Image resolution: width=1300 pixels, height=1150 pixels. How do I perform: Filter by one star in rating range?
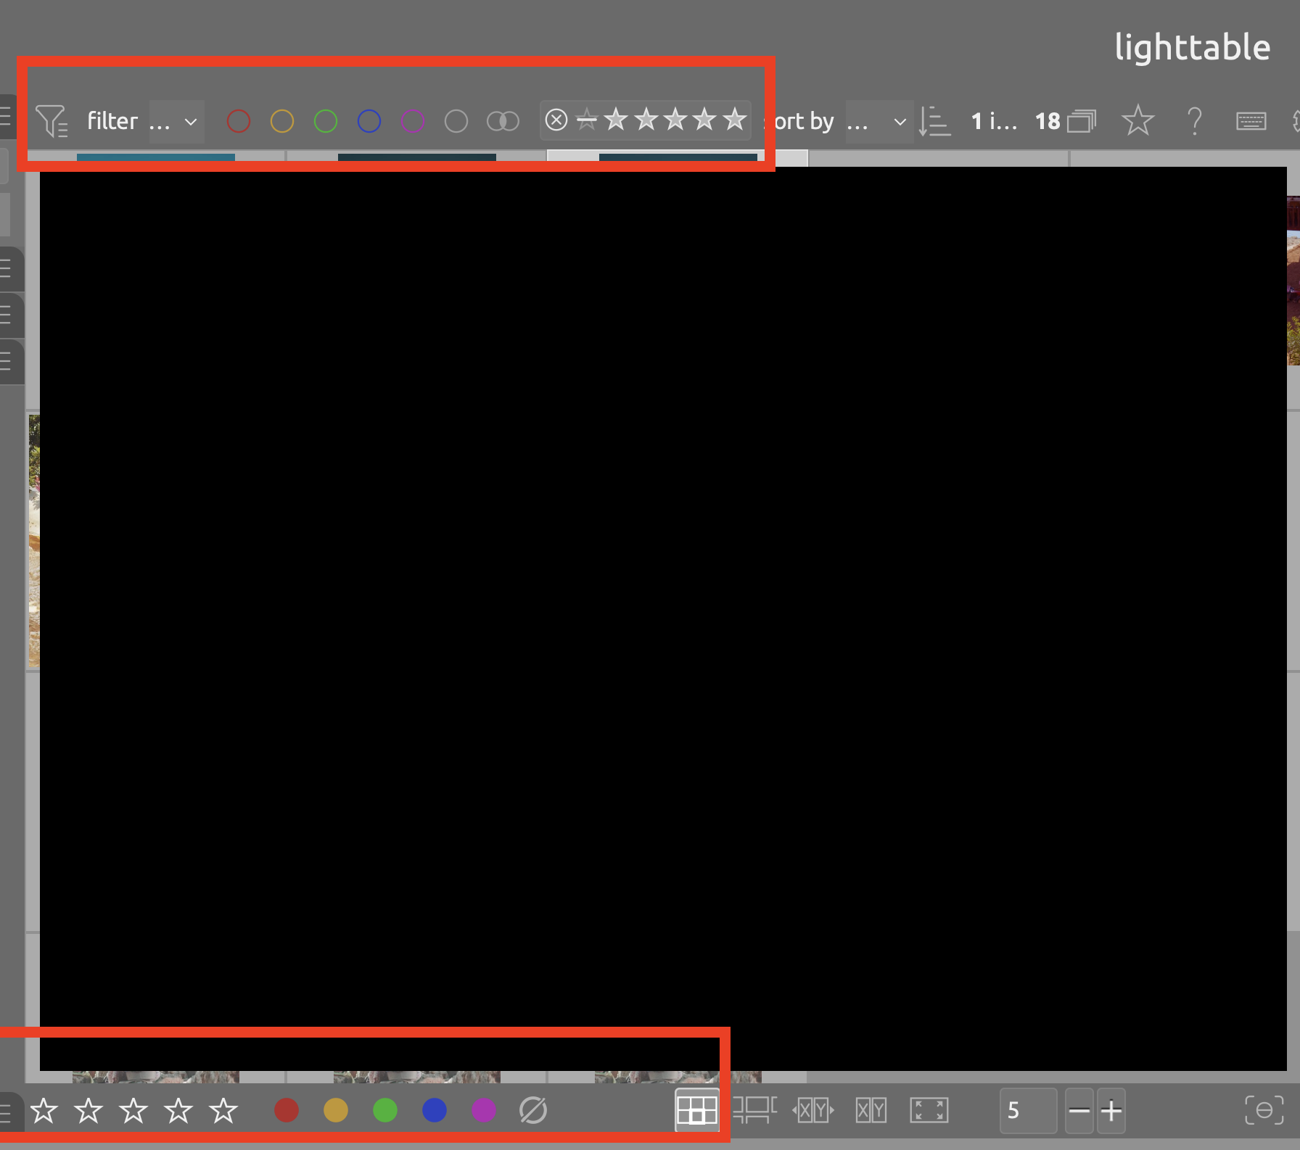click(616, 119)
